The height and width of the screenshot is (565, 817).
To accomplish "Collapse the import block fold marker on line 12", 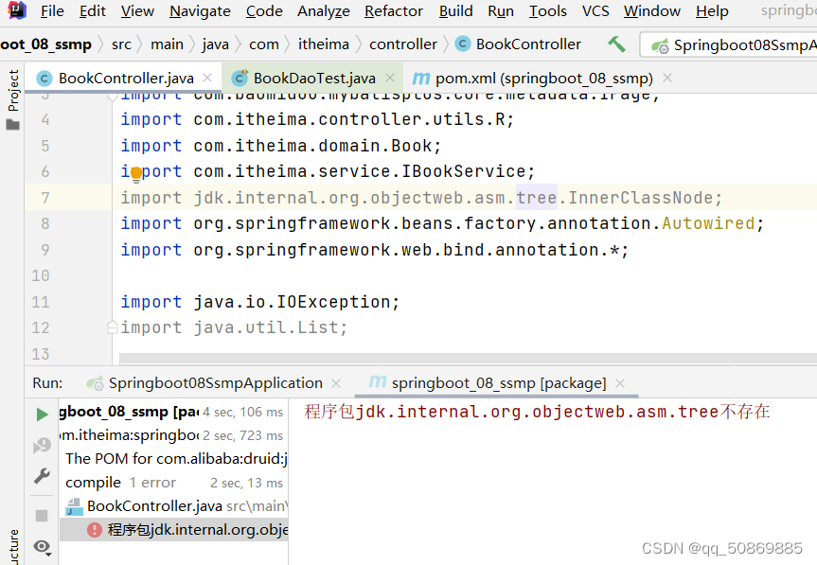I will click(x=112, y=327).
